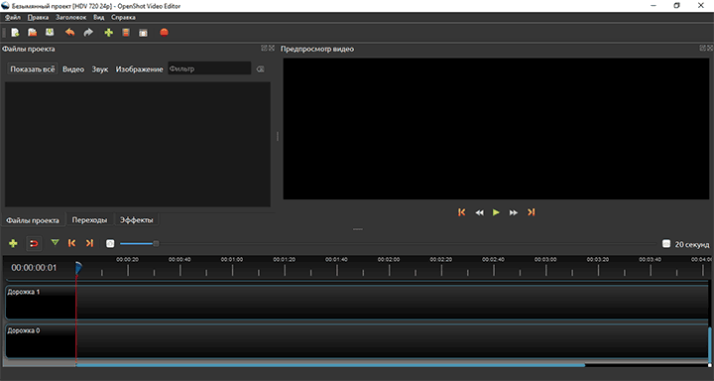Click the 00:00:00:01 timecode display
This screenshot has height=381, width=714.
click(34, 268)
